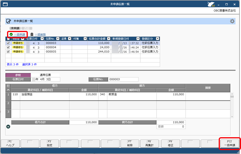Uncheck the checkbox for slip 000004
241x154 pixels.
[8, 47]
